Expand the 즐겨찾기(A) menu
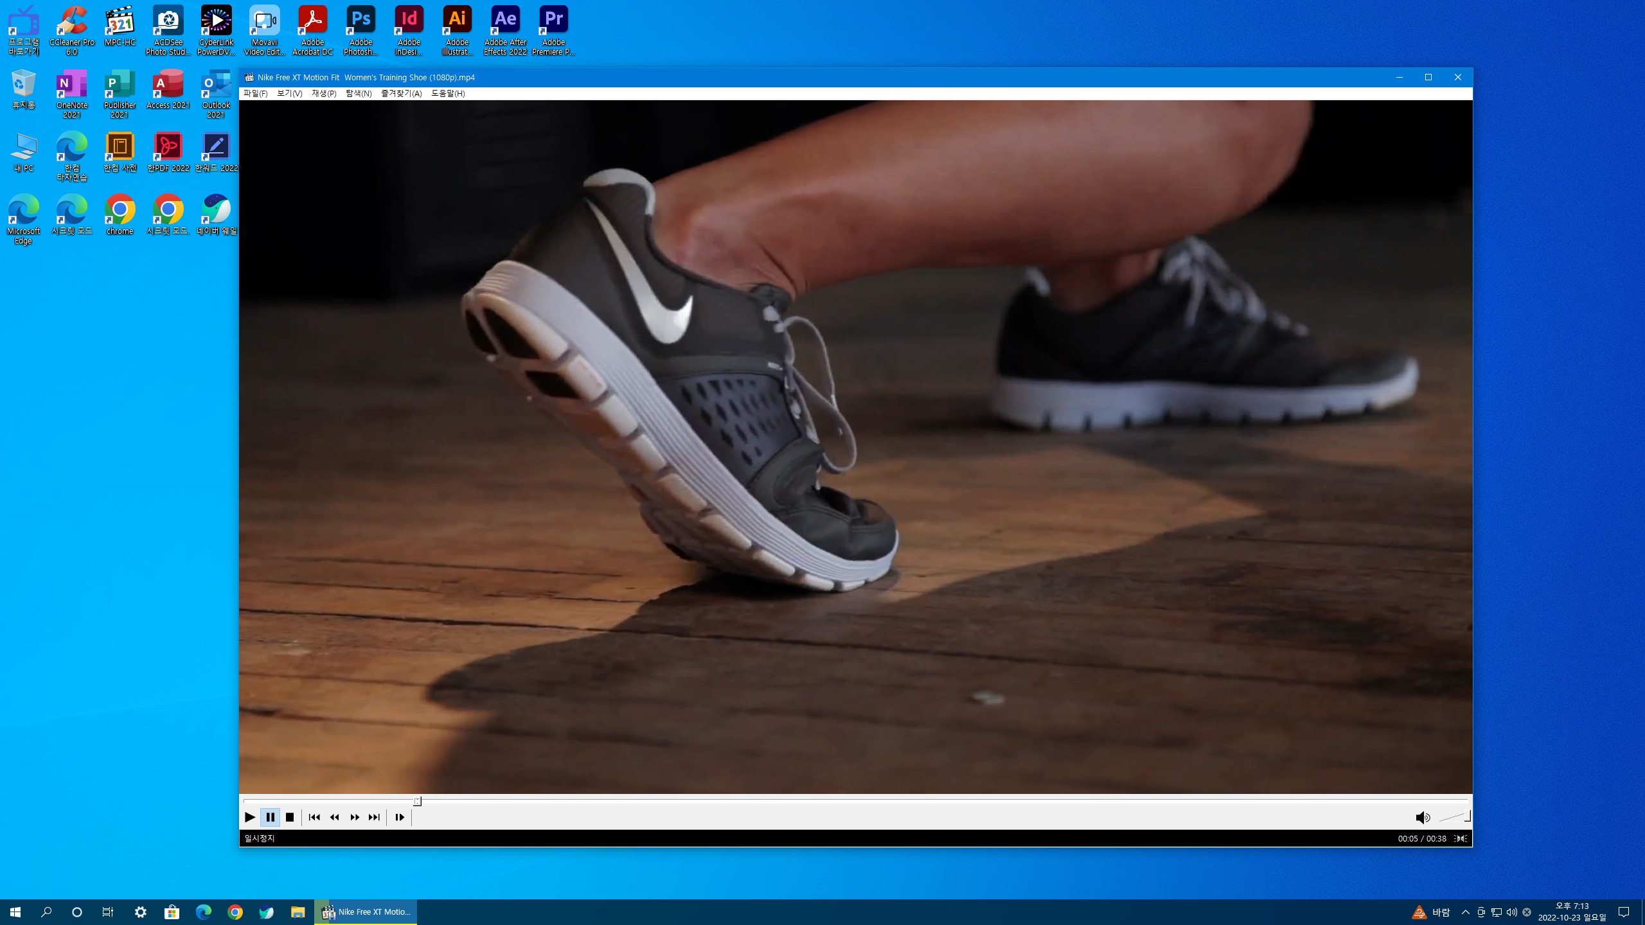This screenshot has width=1645, height=925. [401, 93]
